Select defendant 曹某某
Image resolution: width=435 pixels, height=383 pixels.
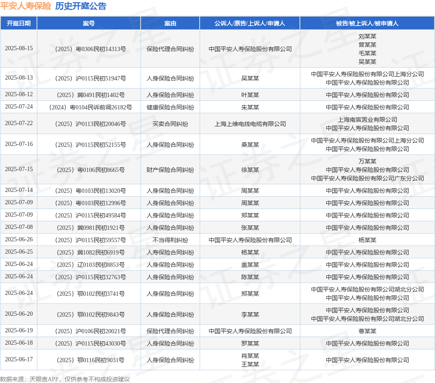pyautogui.click(x=367, y=331)
